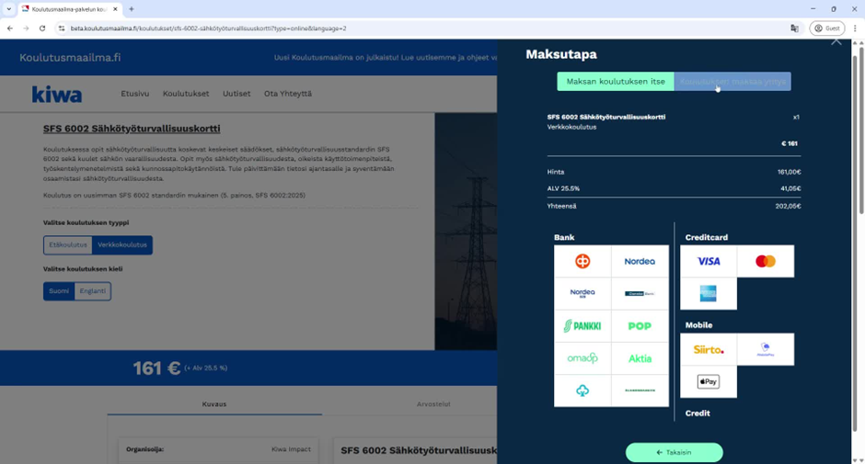Click the 'Hinta' row label

(x=556, y=172)
